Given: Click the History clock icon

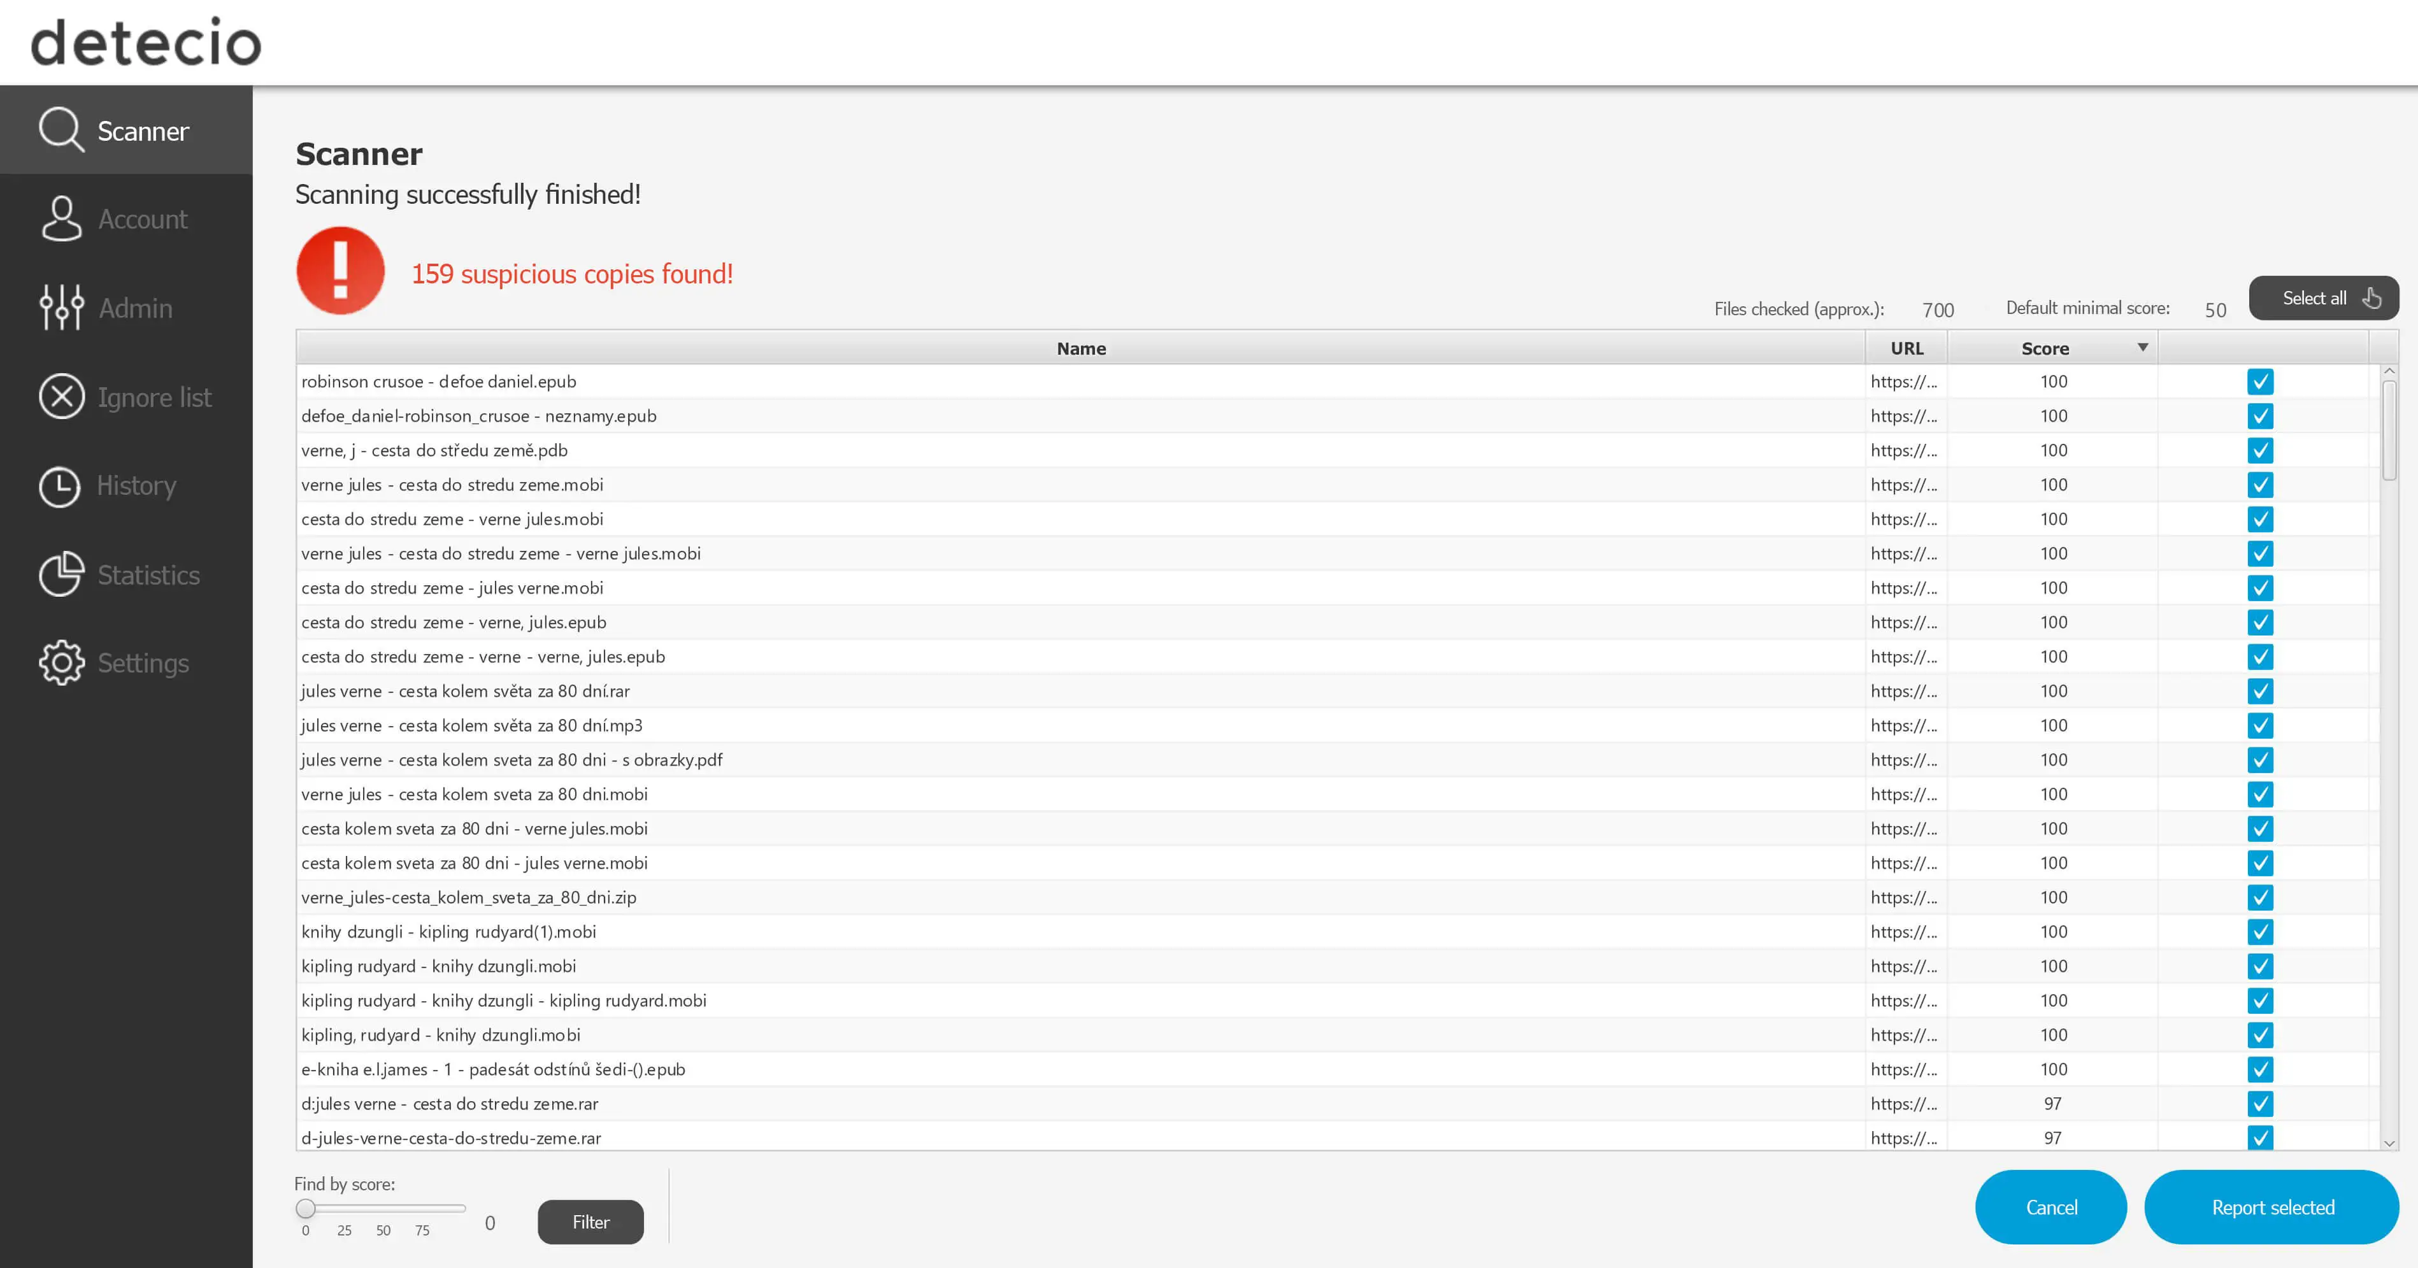Looking at the screenshot, I should click(x=60, y=486).
